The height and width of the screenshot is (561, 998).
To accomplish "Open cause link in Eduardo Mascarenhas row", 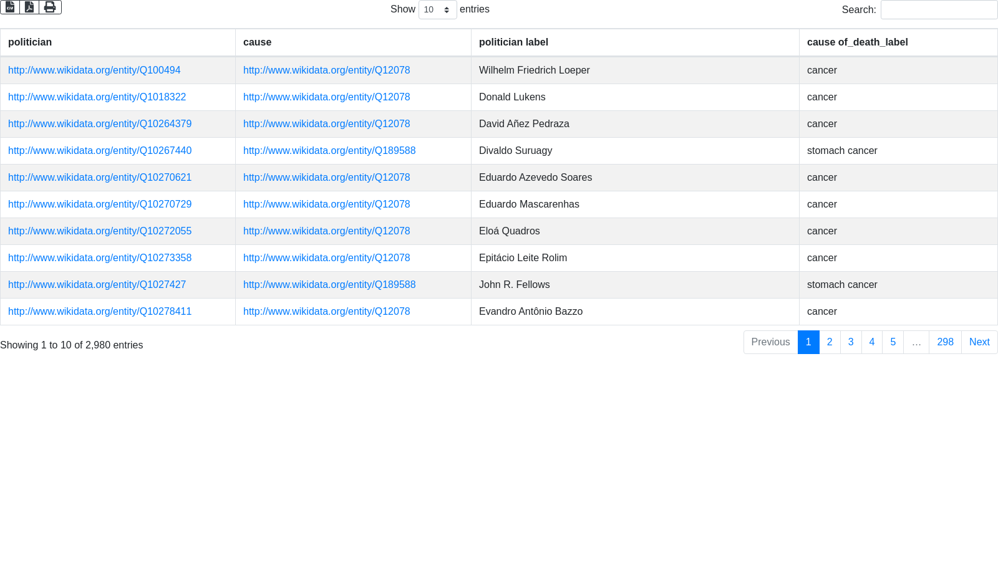I will point(327,204).
